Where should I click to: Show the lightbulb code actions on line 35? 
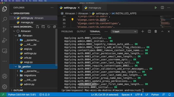click(x=73, y=20)
